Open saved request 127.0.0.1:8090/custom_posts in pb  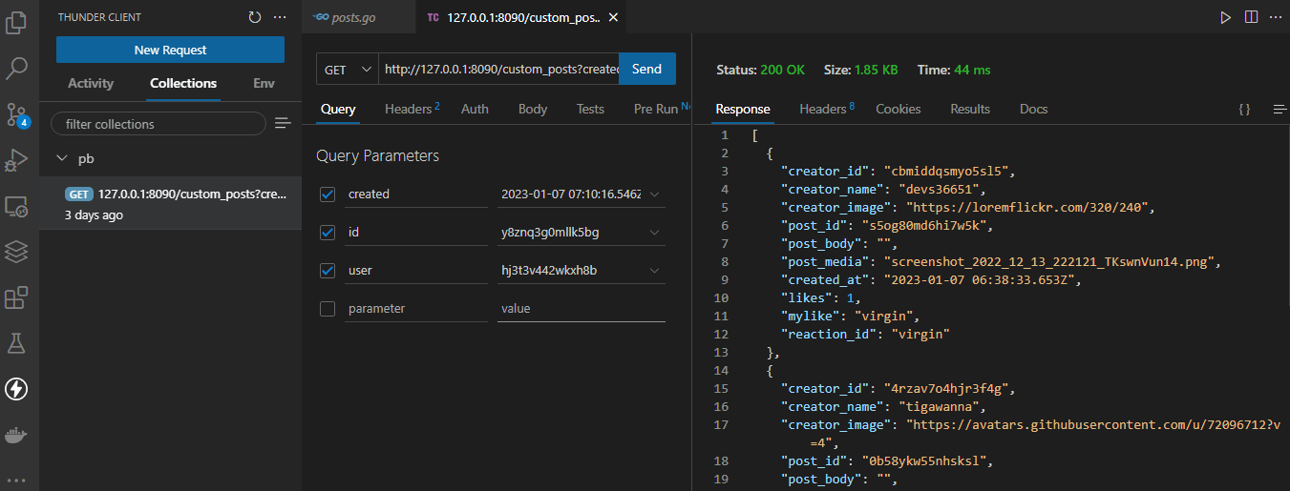click(x=170, y=203)
